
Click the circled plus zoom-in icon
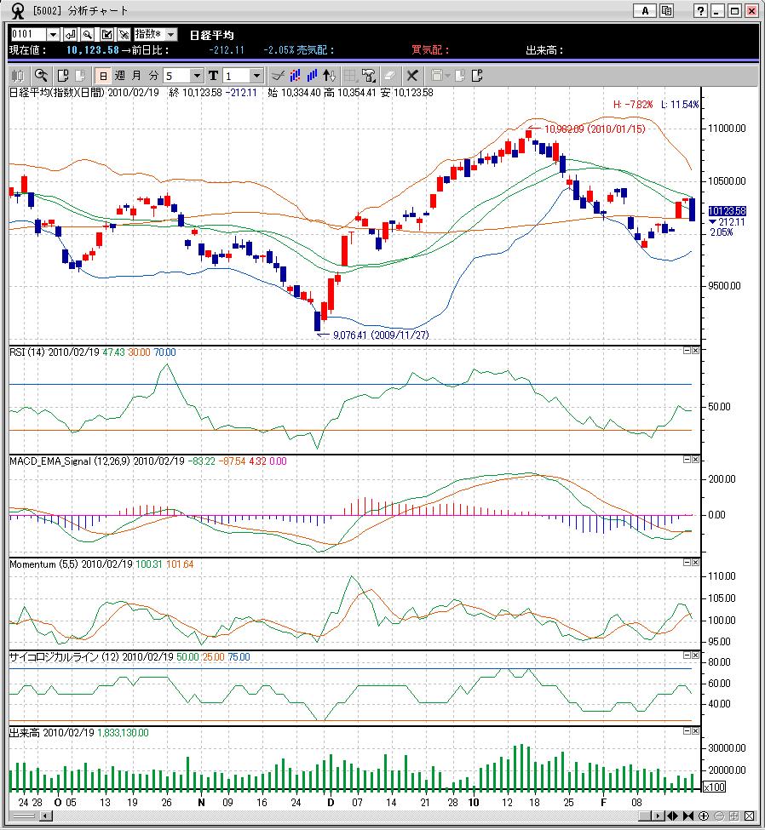(x=704, y=816)
